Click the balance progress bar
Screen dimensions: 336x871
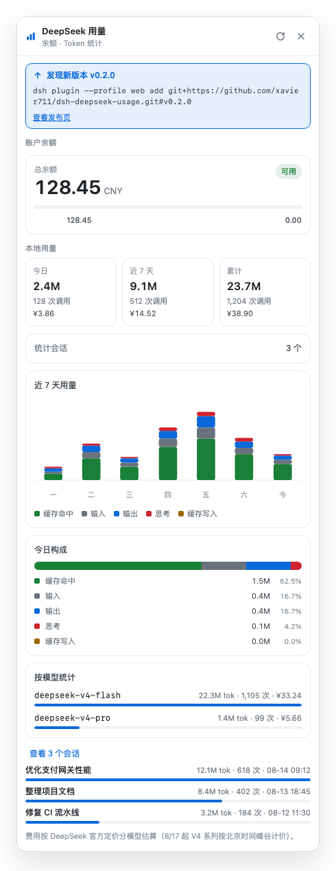click(x=168, y=207)
